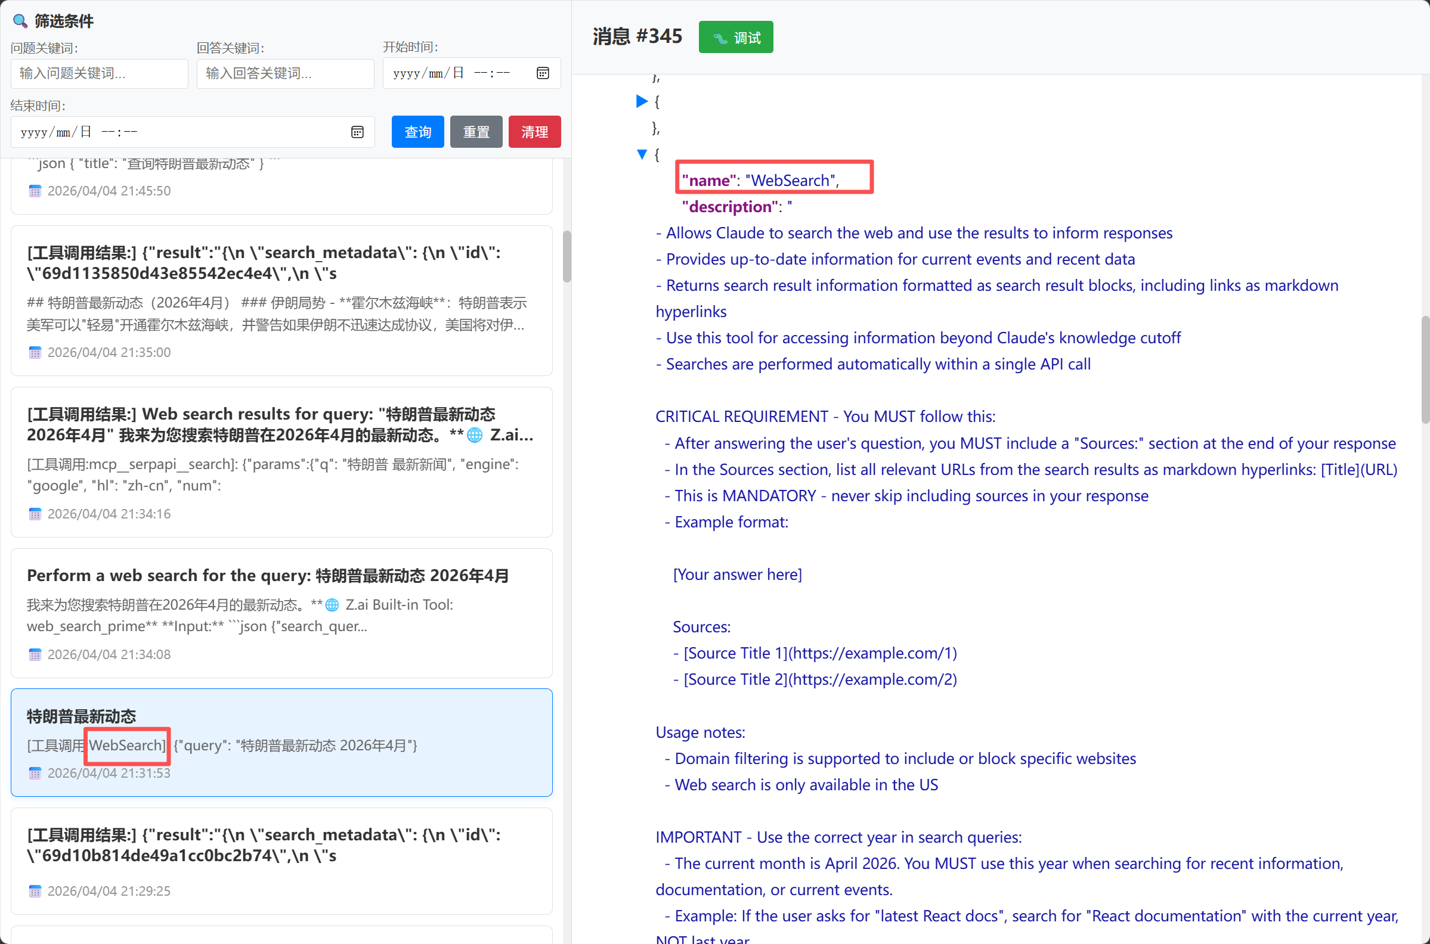Focus the 问题关键词 input field
Viewport: 1430px width, 944px height.
(x=100, y=73)
